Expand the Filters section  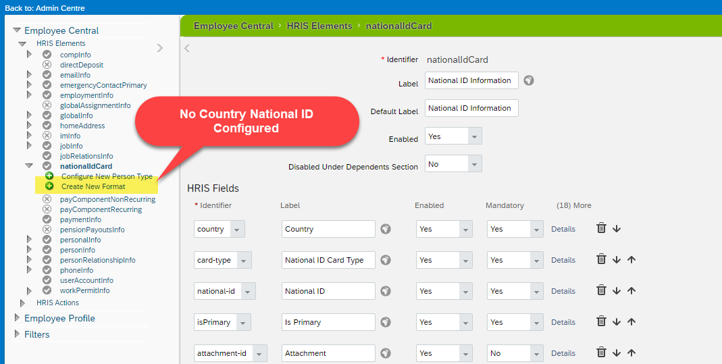click(x=18, y=334)
